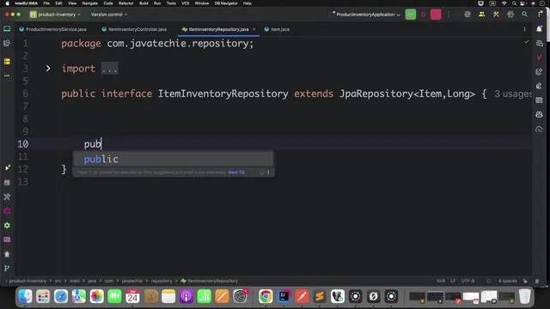Open the Git branch tool window
This screenshot has width=550, height=309.
(7, 269)
